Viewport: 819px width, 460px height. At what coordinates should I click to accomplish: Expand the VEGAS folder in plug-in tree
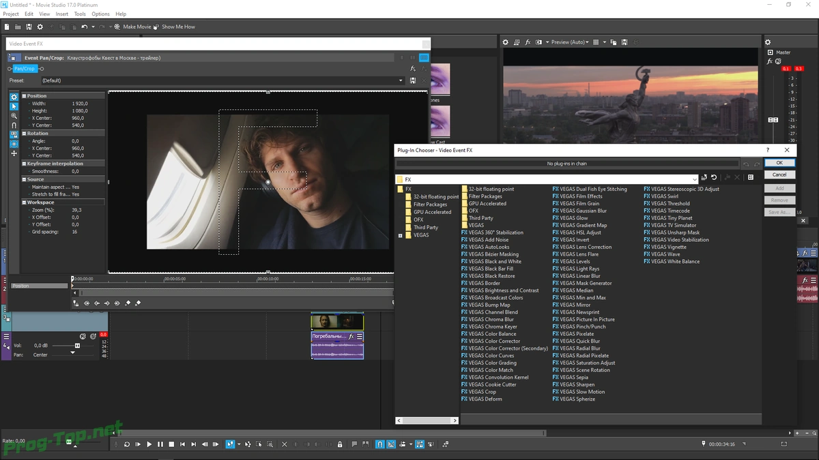tap(400, 235)
